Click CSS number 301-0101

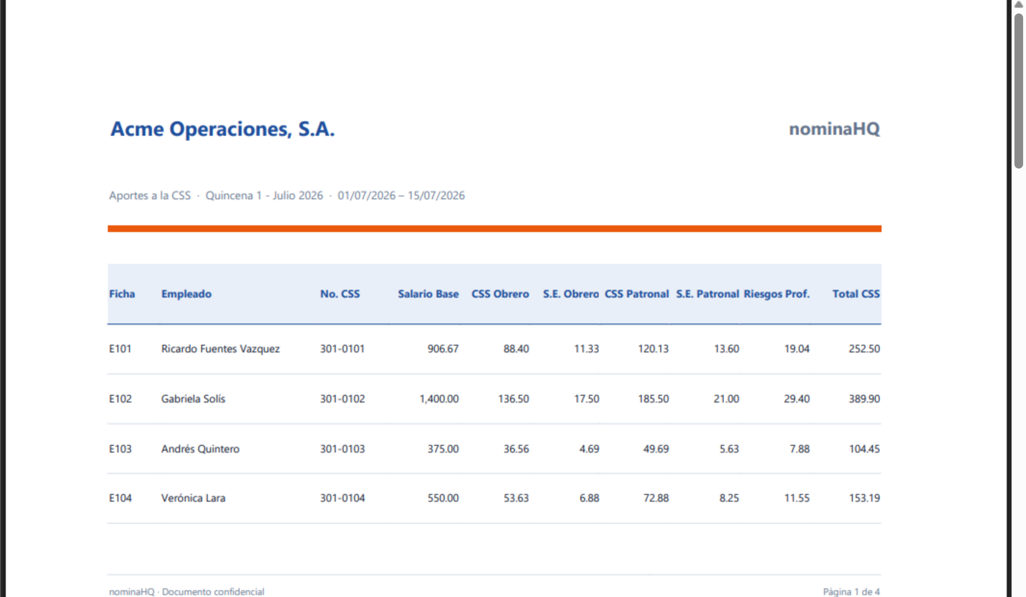[342, 349]
